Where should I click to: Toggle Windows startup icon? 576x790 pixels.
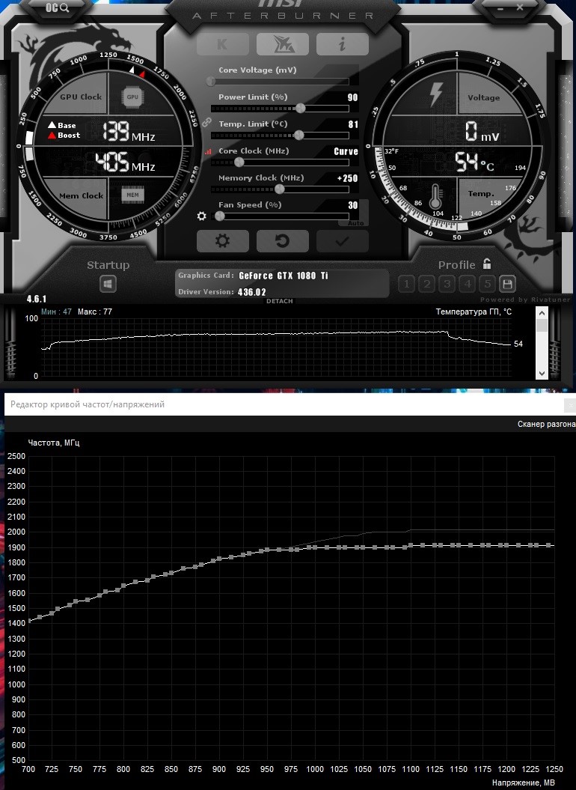(x=108, y=284)
